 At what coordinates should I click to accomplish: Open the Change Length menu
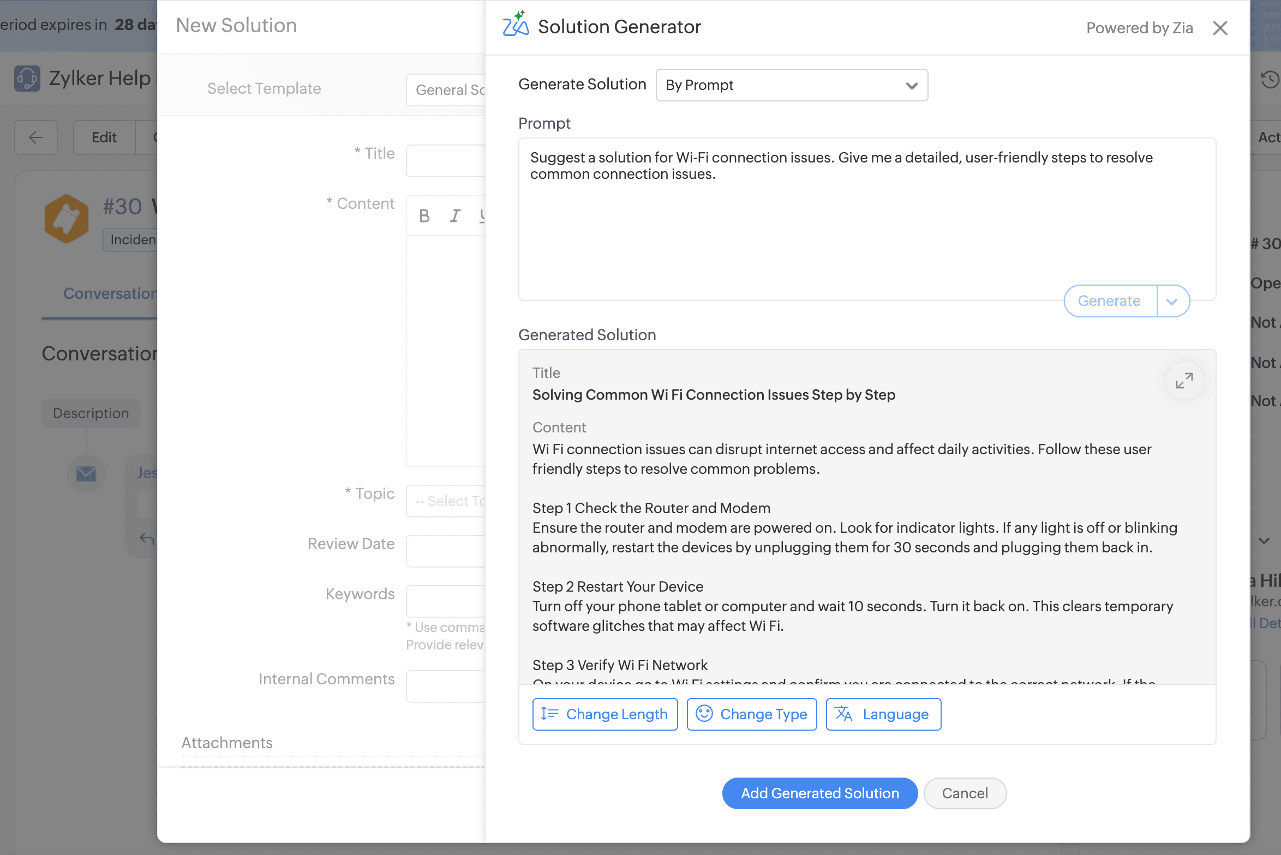[604, 714]
